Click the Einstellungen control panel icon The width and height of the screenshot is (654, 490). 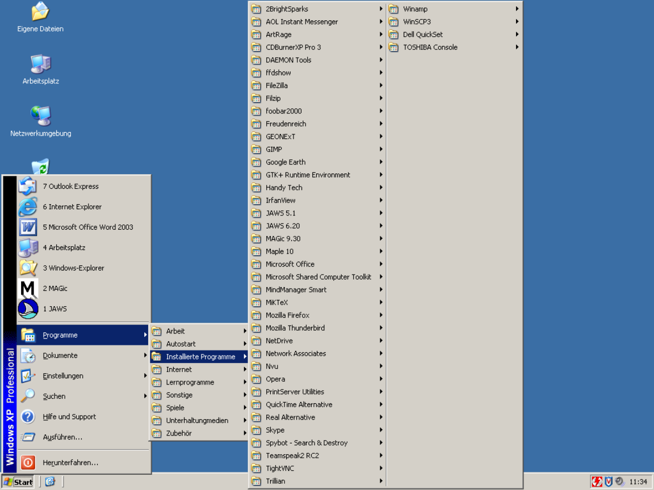click(28, 376)
